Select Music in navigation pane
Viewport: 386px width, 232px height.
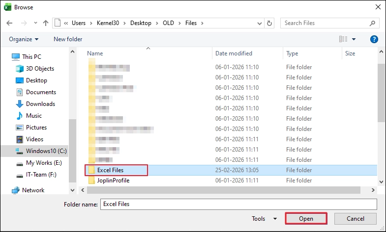pyautogui.click(x=34, y=116)
